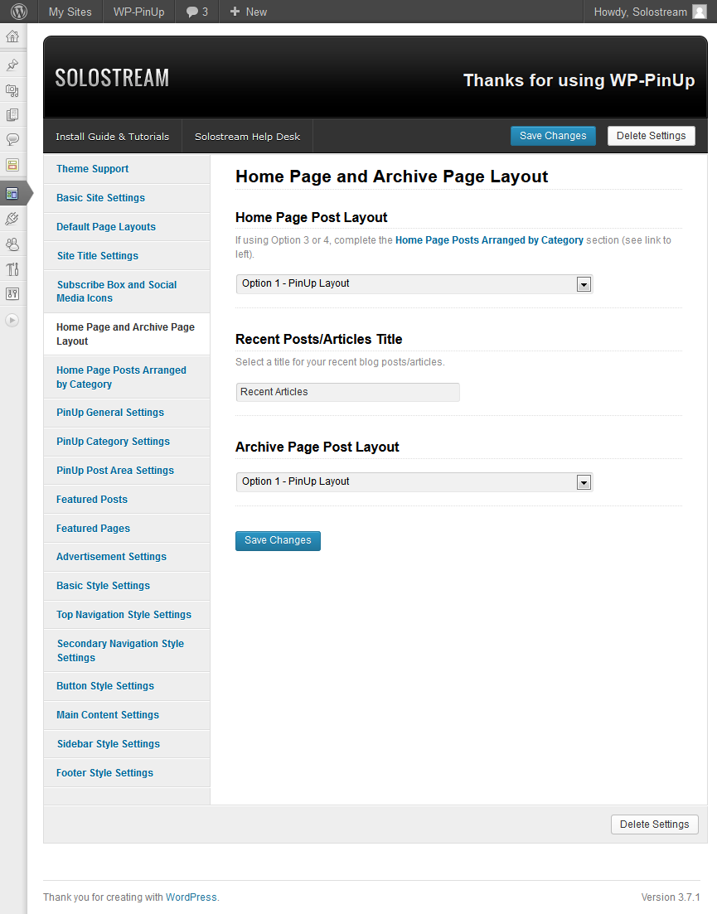
Task: Select Featured Posts section
Action: point(127,500)
